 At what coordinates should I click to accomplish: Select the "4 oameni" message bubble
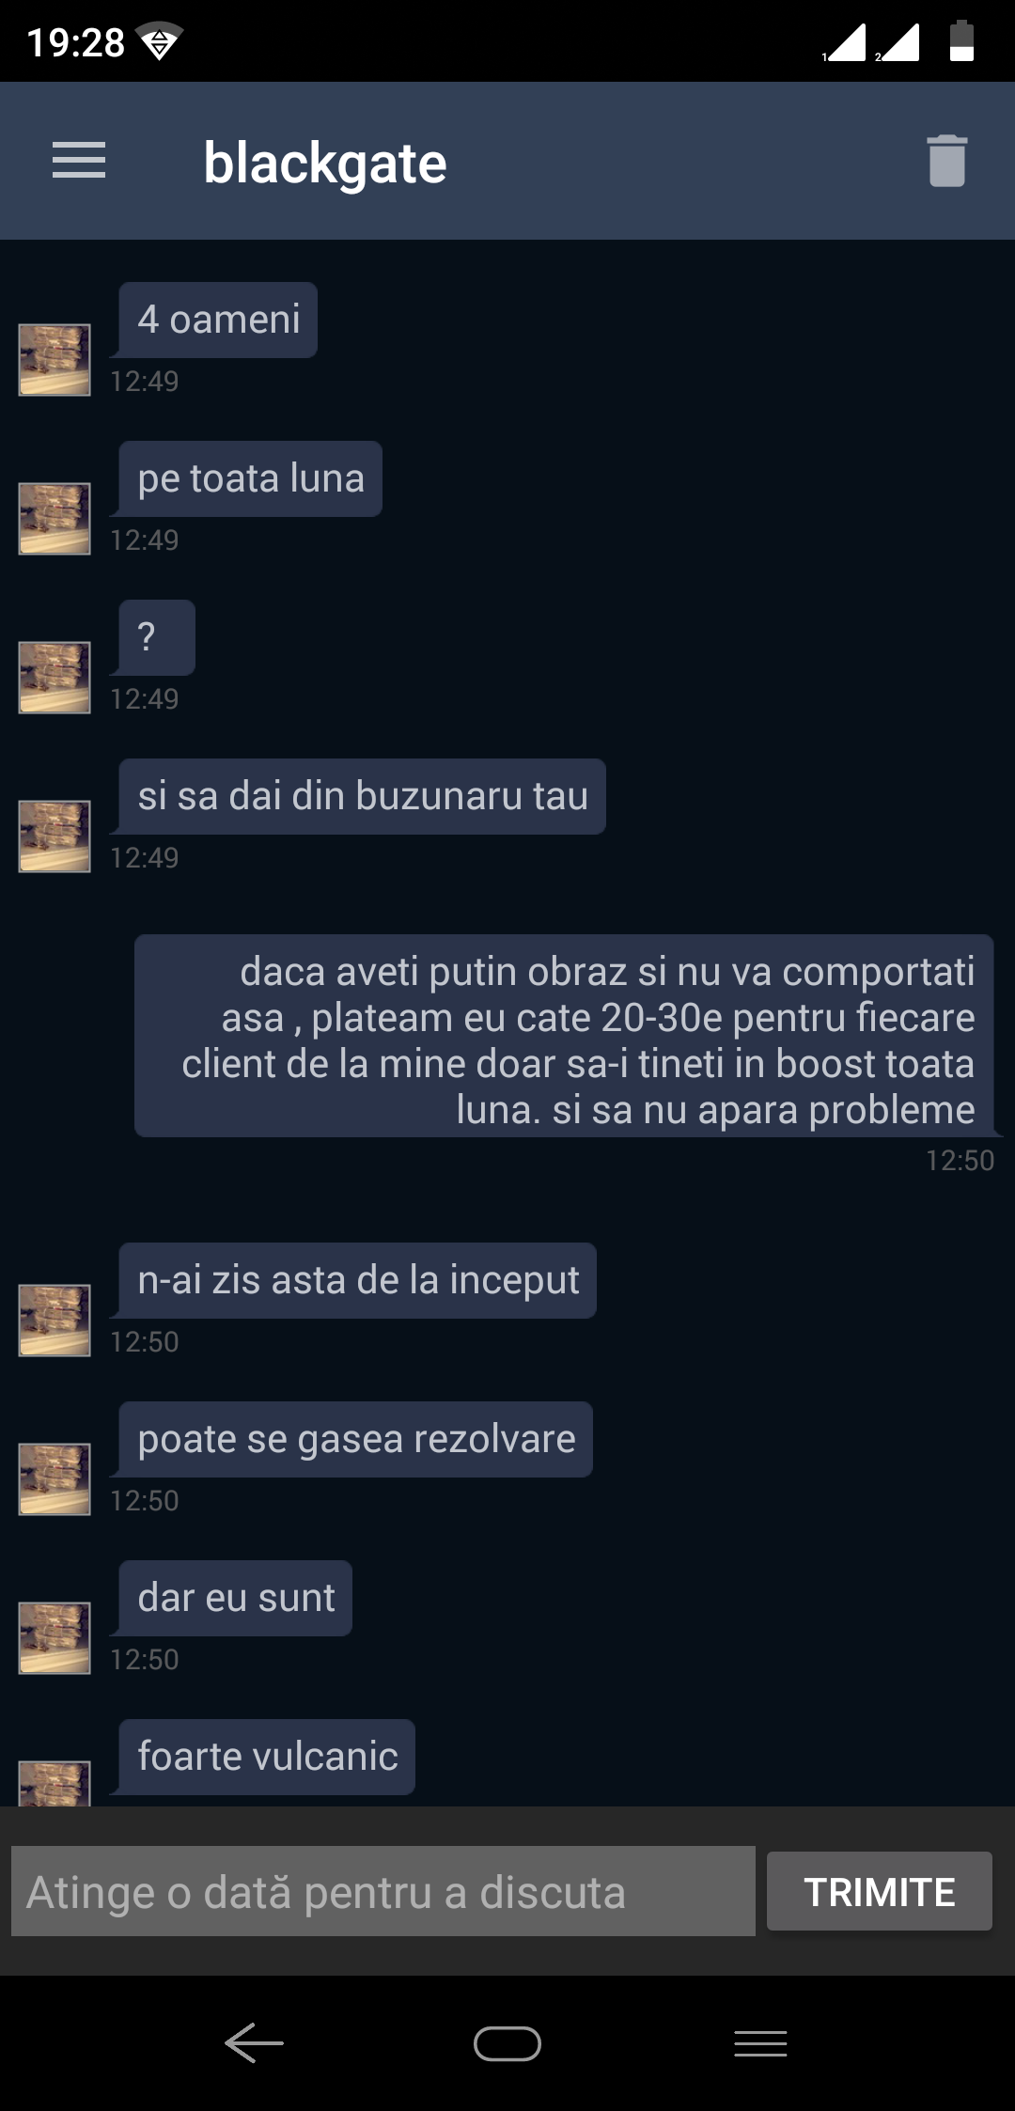pos(218,320)
